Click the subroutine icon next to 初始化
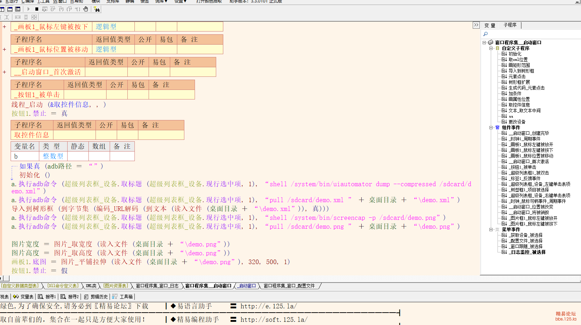Image resolution: width=581 pixels, height=325 pixels. coord(504,54)
